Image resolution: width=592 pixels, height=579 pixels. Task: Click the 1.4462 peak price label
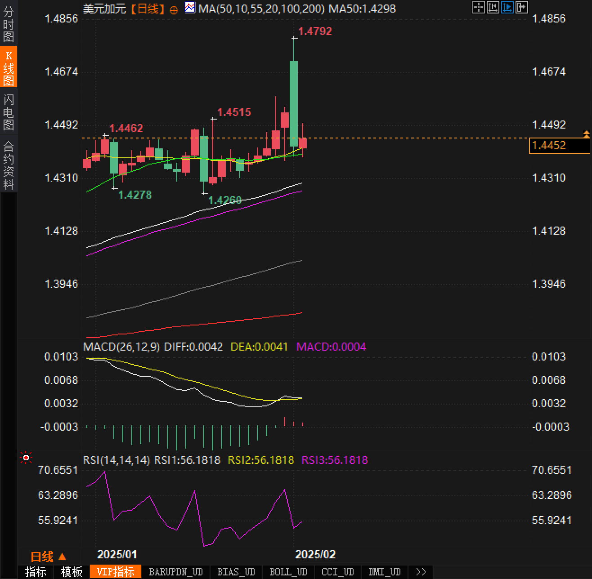(126, 128)
